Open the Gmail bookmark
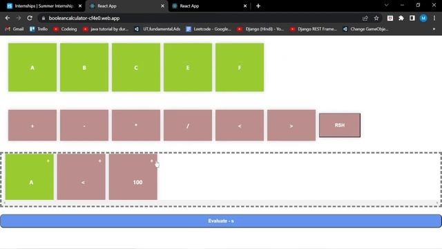442x249 pixels. pyautogui.click(x=15, y=29)
